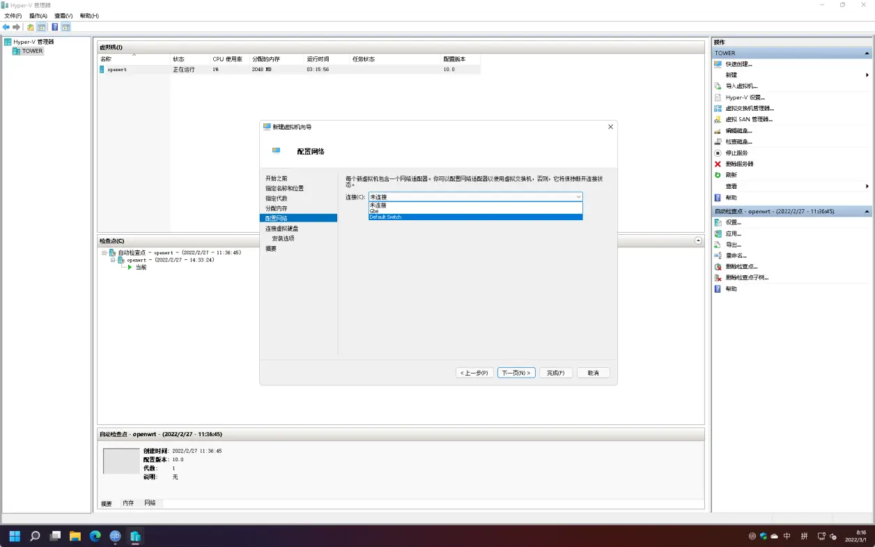
Task: Select the openwrt virtual machine row
Action: click(289, 70)
